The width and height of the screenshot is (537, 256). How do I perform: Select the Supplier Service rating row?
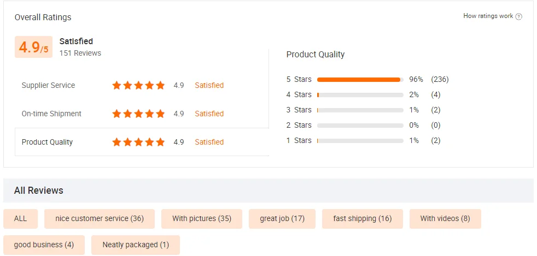(x=48, y=85)
